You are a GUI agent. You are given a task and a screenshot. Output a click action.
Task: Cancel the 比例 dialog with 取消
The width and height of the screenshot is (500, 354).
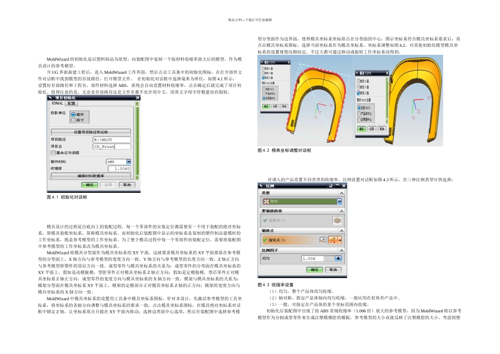(x=333, y=270)
